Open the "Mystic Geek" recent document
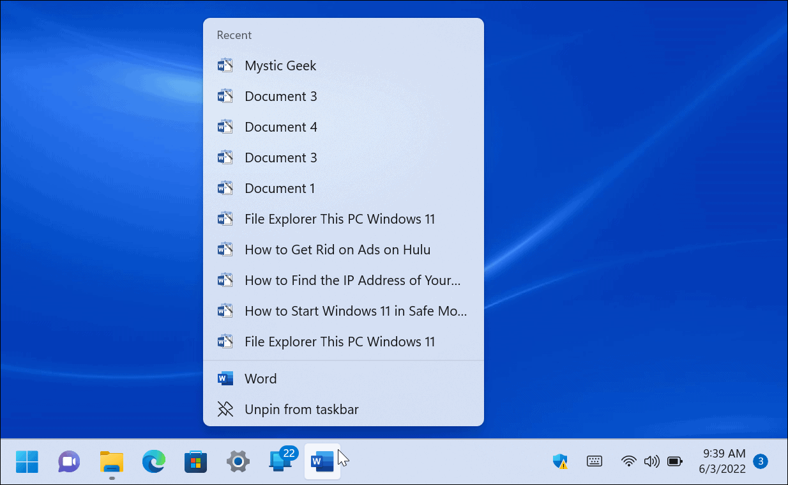The image size is (788, 485). coord(280,65)
